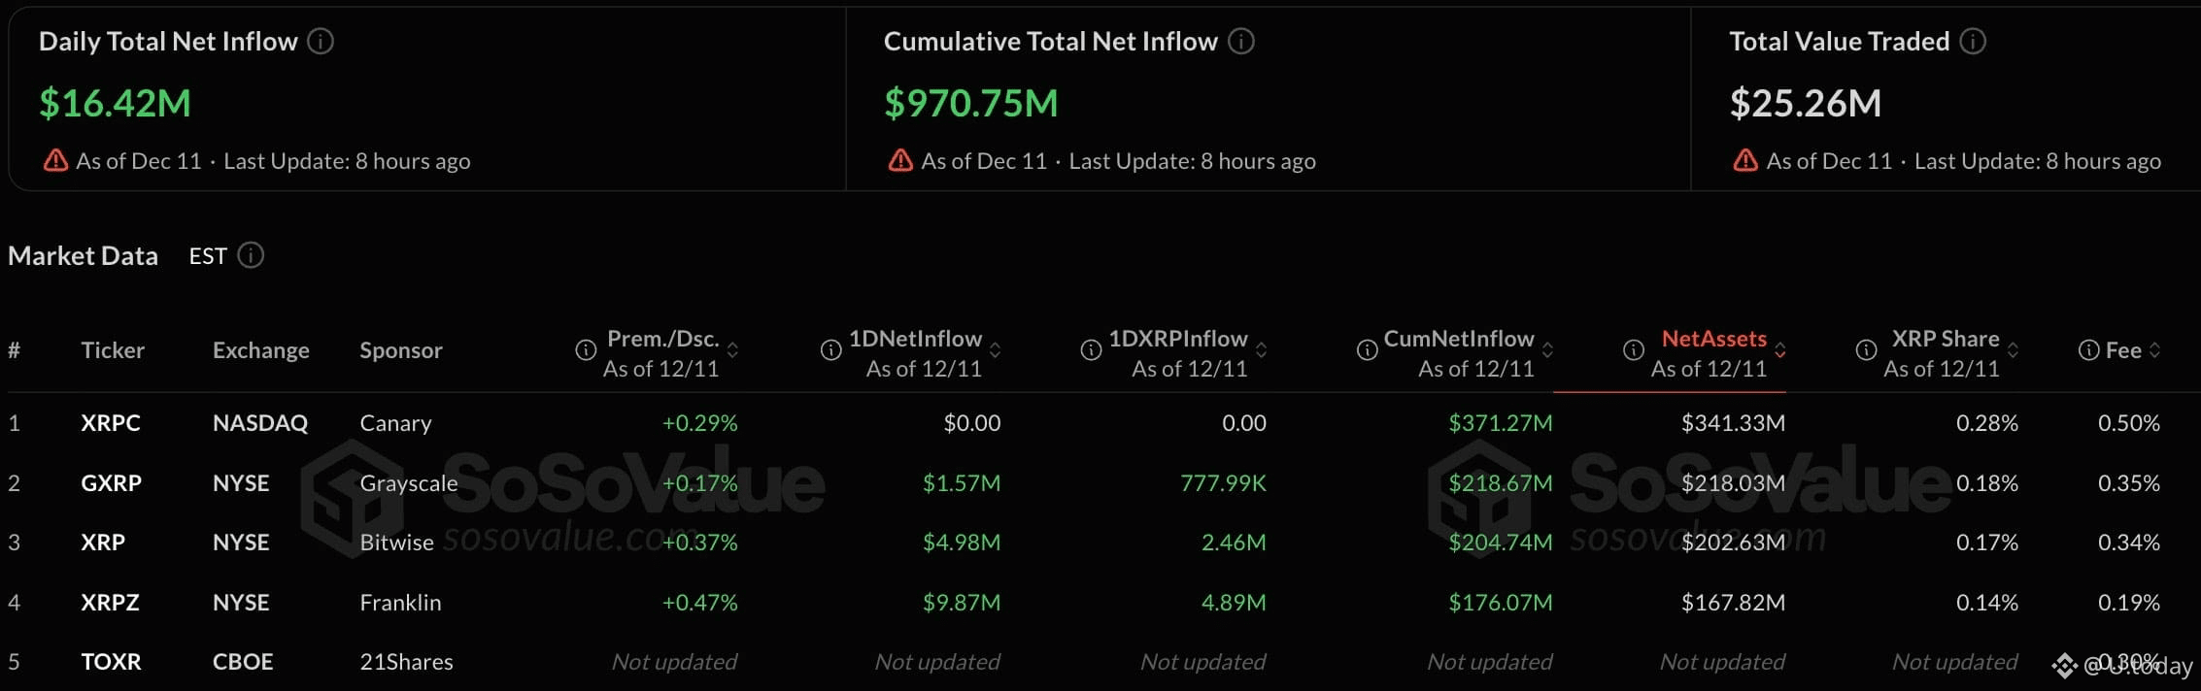Click info icon before Prem./Dsc. column header
The height and width of the screenshot is (691, 2201).
[x=586, y=350]
